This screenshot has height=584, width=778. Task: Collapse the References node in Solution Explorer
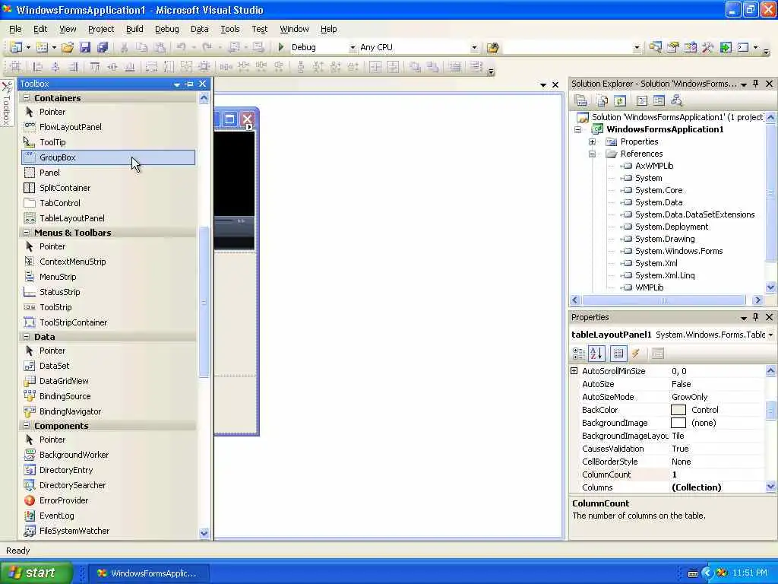(x=593, y=154)
